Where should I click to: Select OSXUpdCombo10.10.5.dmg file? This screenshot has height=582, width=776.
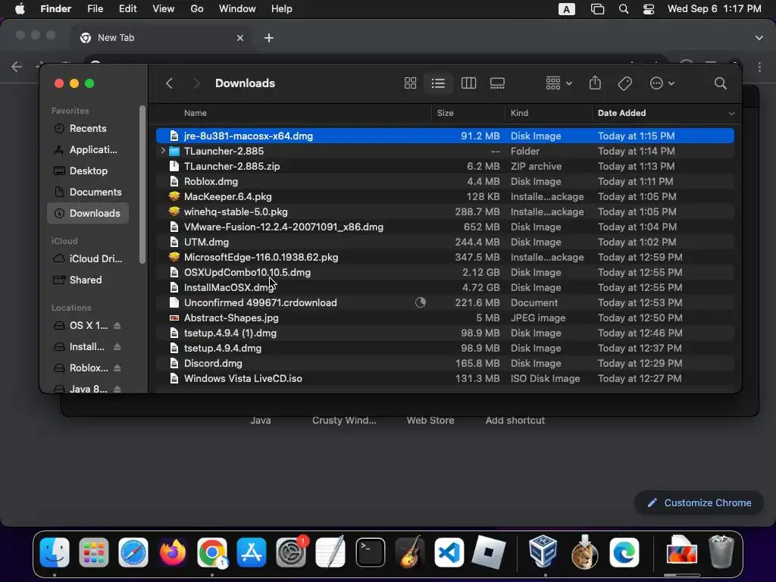tap(445, 273)
